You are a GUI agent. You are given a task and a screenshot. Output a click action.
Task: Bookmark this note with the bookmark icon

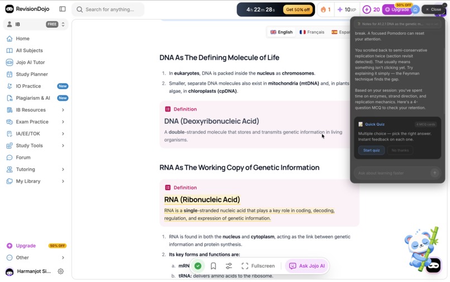(x=213, y=266)
